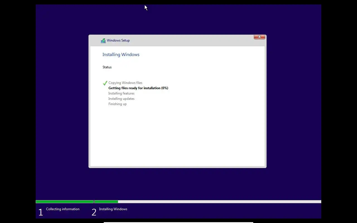The image size is (357, 223).
Task: Click the completed Collecting information progress bar
Action: point(65,202)
